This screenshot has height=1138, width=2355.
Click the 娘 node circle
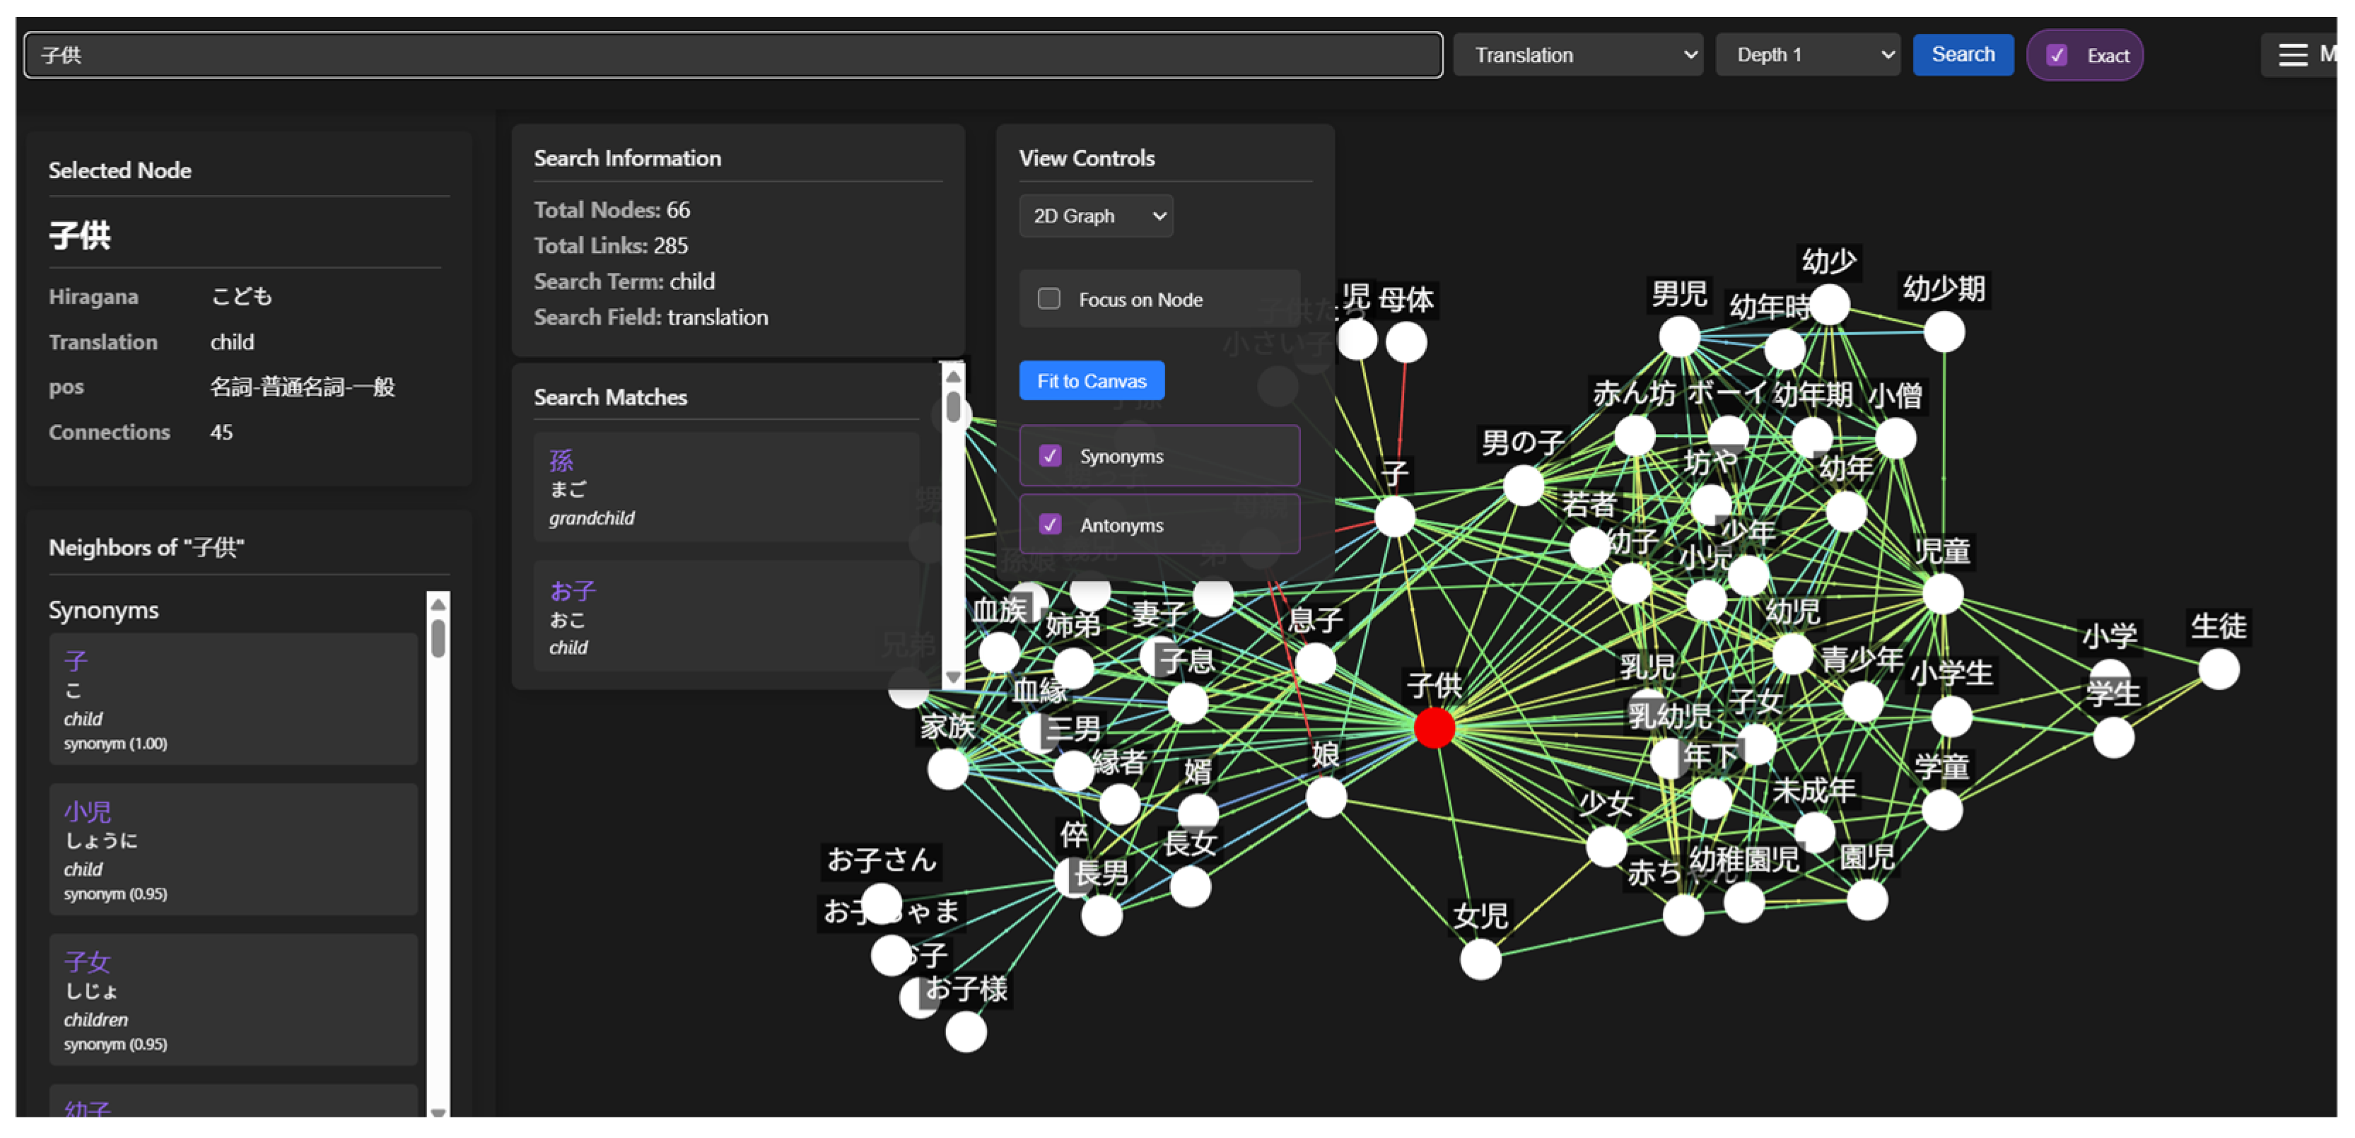1326,797
